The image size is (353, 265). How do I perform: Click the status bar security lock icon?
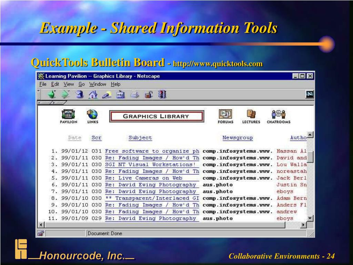coord(41,233)
